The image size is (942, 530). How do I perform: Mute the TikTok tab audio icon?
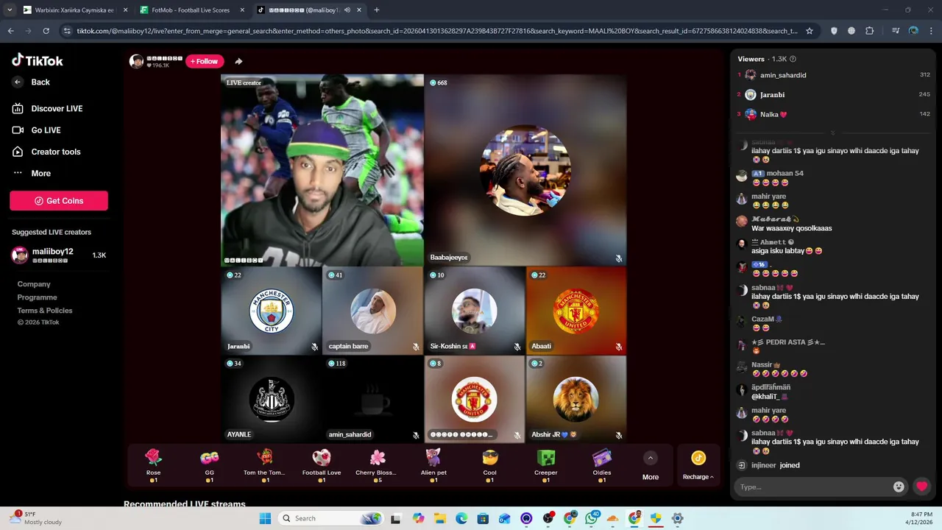coord(347,10)
